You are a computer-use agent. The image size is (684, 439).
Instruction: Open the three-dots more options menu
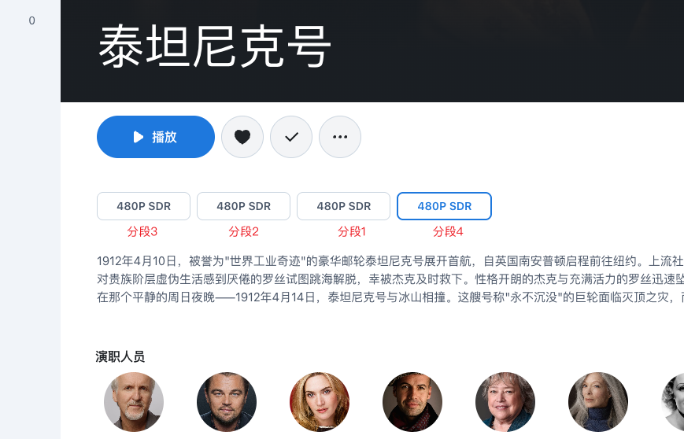coord(340,137)
